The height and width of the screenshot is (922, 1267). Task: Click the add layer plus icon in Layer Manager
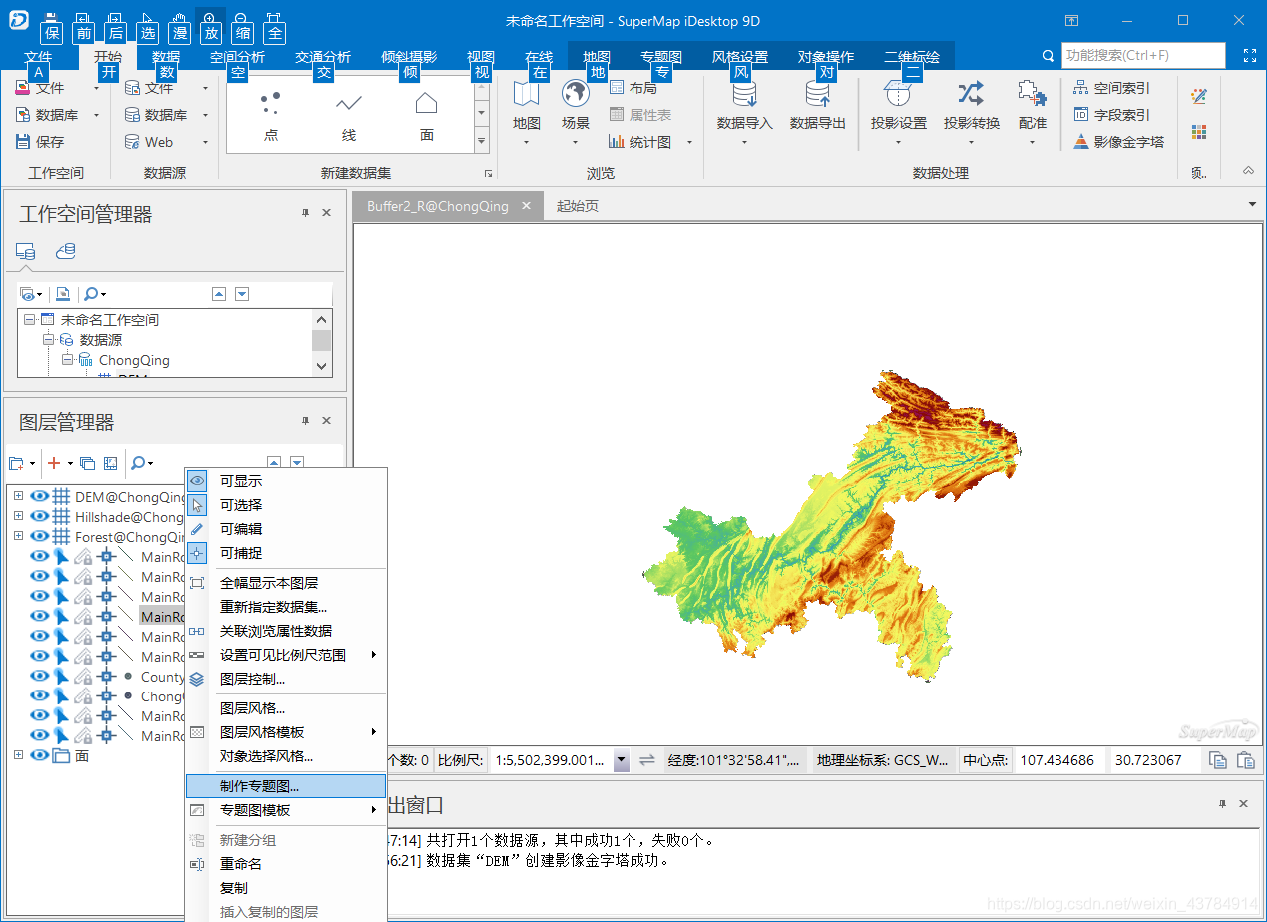[x=55, y=463]
